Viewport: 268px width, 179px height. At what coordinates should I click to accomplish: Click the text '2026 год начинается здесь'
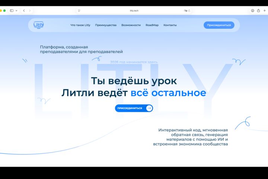click(134, 62)
